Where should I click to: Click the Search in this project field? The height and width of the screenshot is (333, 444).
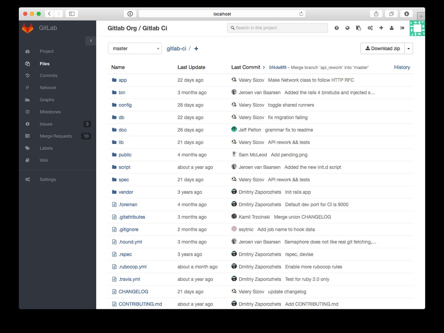point(277,28)
